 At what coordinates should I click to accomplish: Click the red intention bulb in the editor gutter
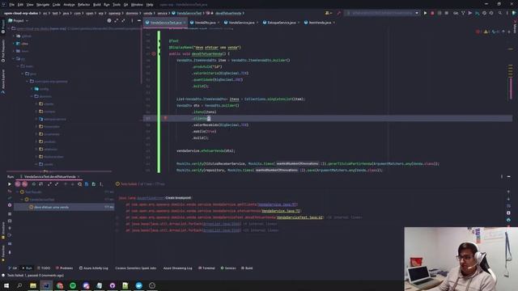click(165, 118)
